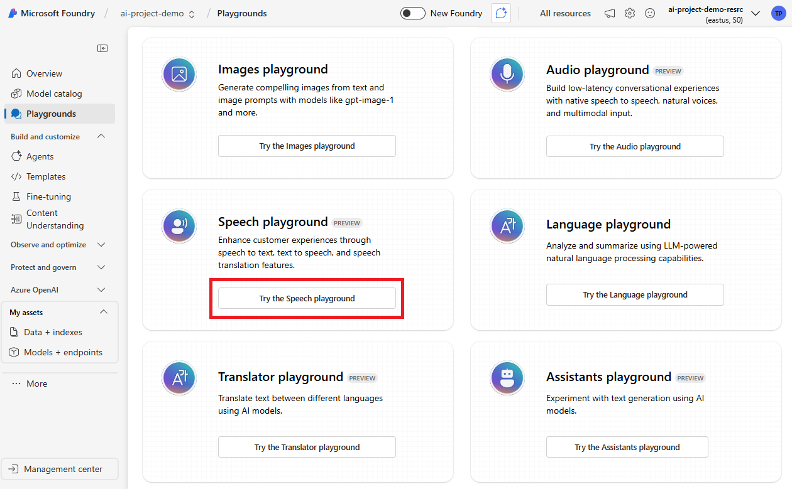Click the Playgrounds breadcrumb
792x489 pixels.
point(242,13)
